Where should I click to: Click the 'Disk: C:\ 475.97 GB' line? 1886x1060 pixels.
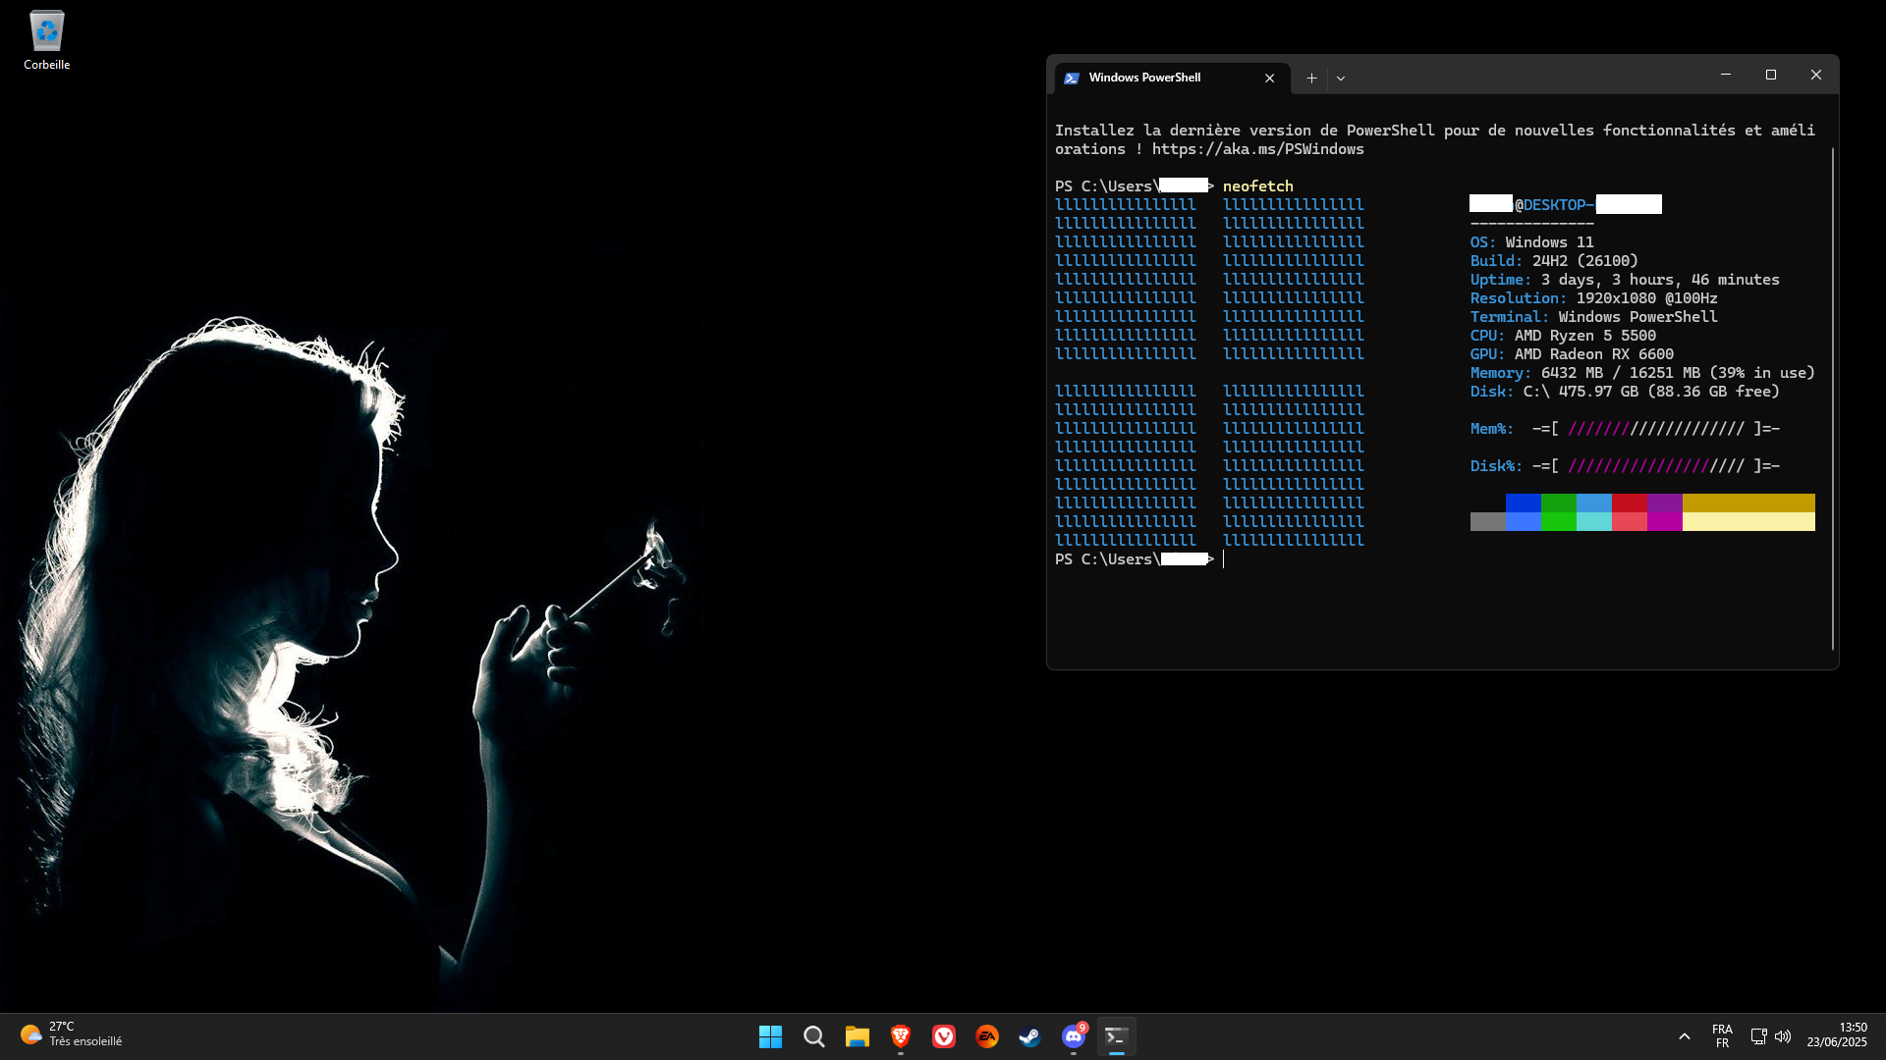point(1624,392)
